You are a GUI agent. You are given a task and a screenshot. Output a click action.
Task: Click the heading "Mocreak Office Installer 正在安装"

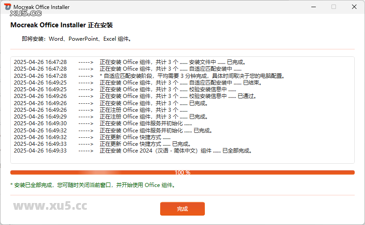(61, 25)
